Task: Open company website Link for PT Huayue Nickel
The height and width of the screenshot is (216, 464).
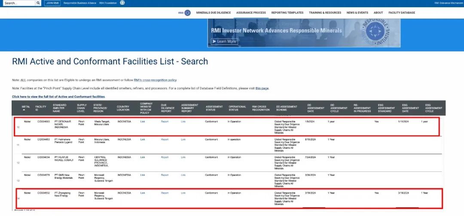Action: coord(143,157)
